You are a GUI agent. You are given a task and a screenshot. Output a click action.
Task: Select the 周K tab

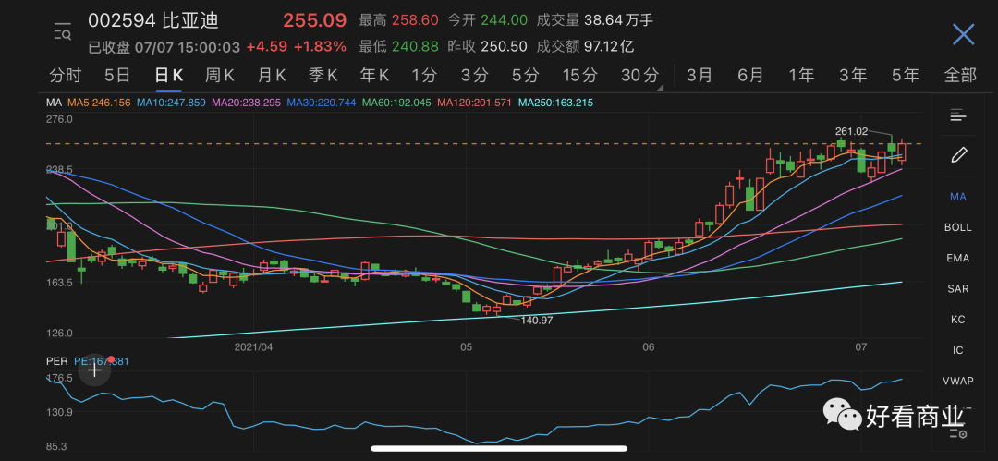[220, 76]
